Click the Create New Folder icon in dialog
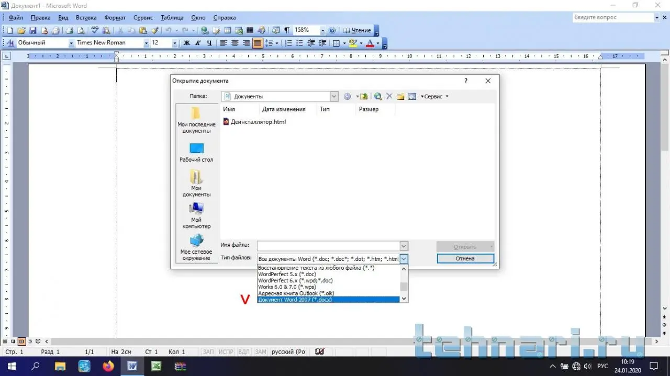The image size is (670, 376). 400,96
